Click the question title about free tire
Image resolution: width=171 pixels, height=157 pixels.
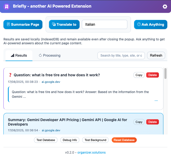pos(57,75)
